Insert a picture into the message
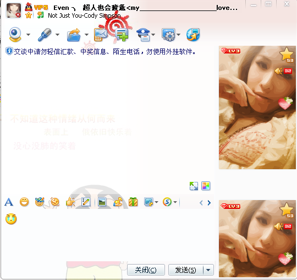 (102, 202)
